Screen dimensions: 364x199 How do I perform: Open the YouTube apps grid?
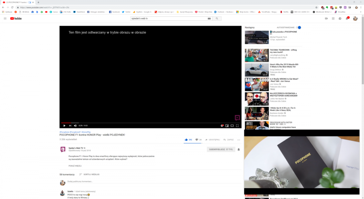click(x=333, y=19)
